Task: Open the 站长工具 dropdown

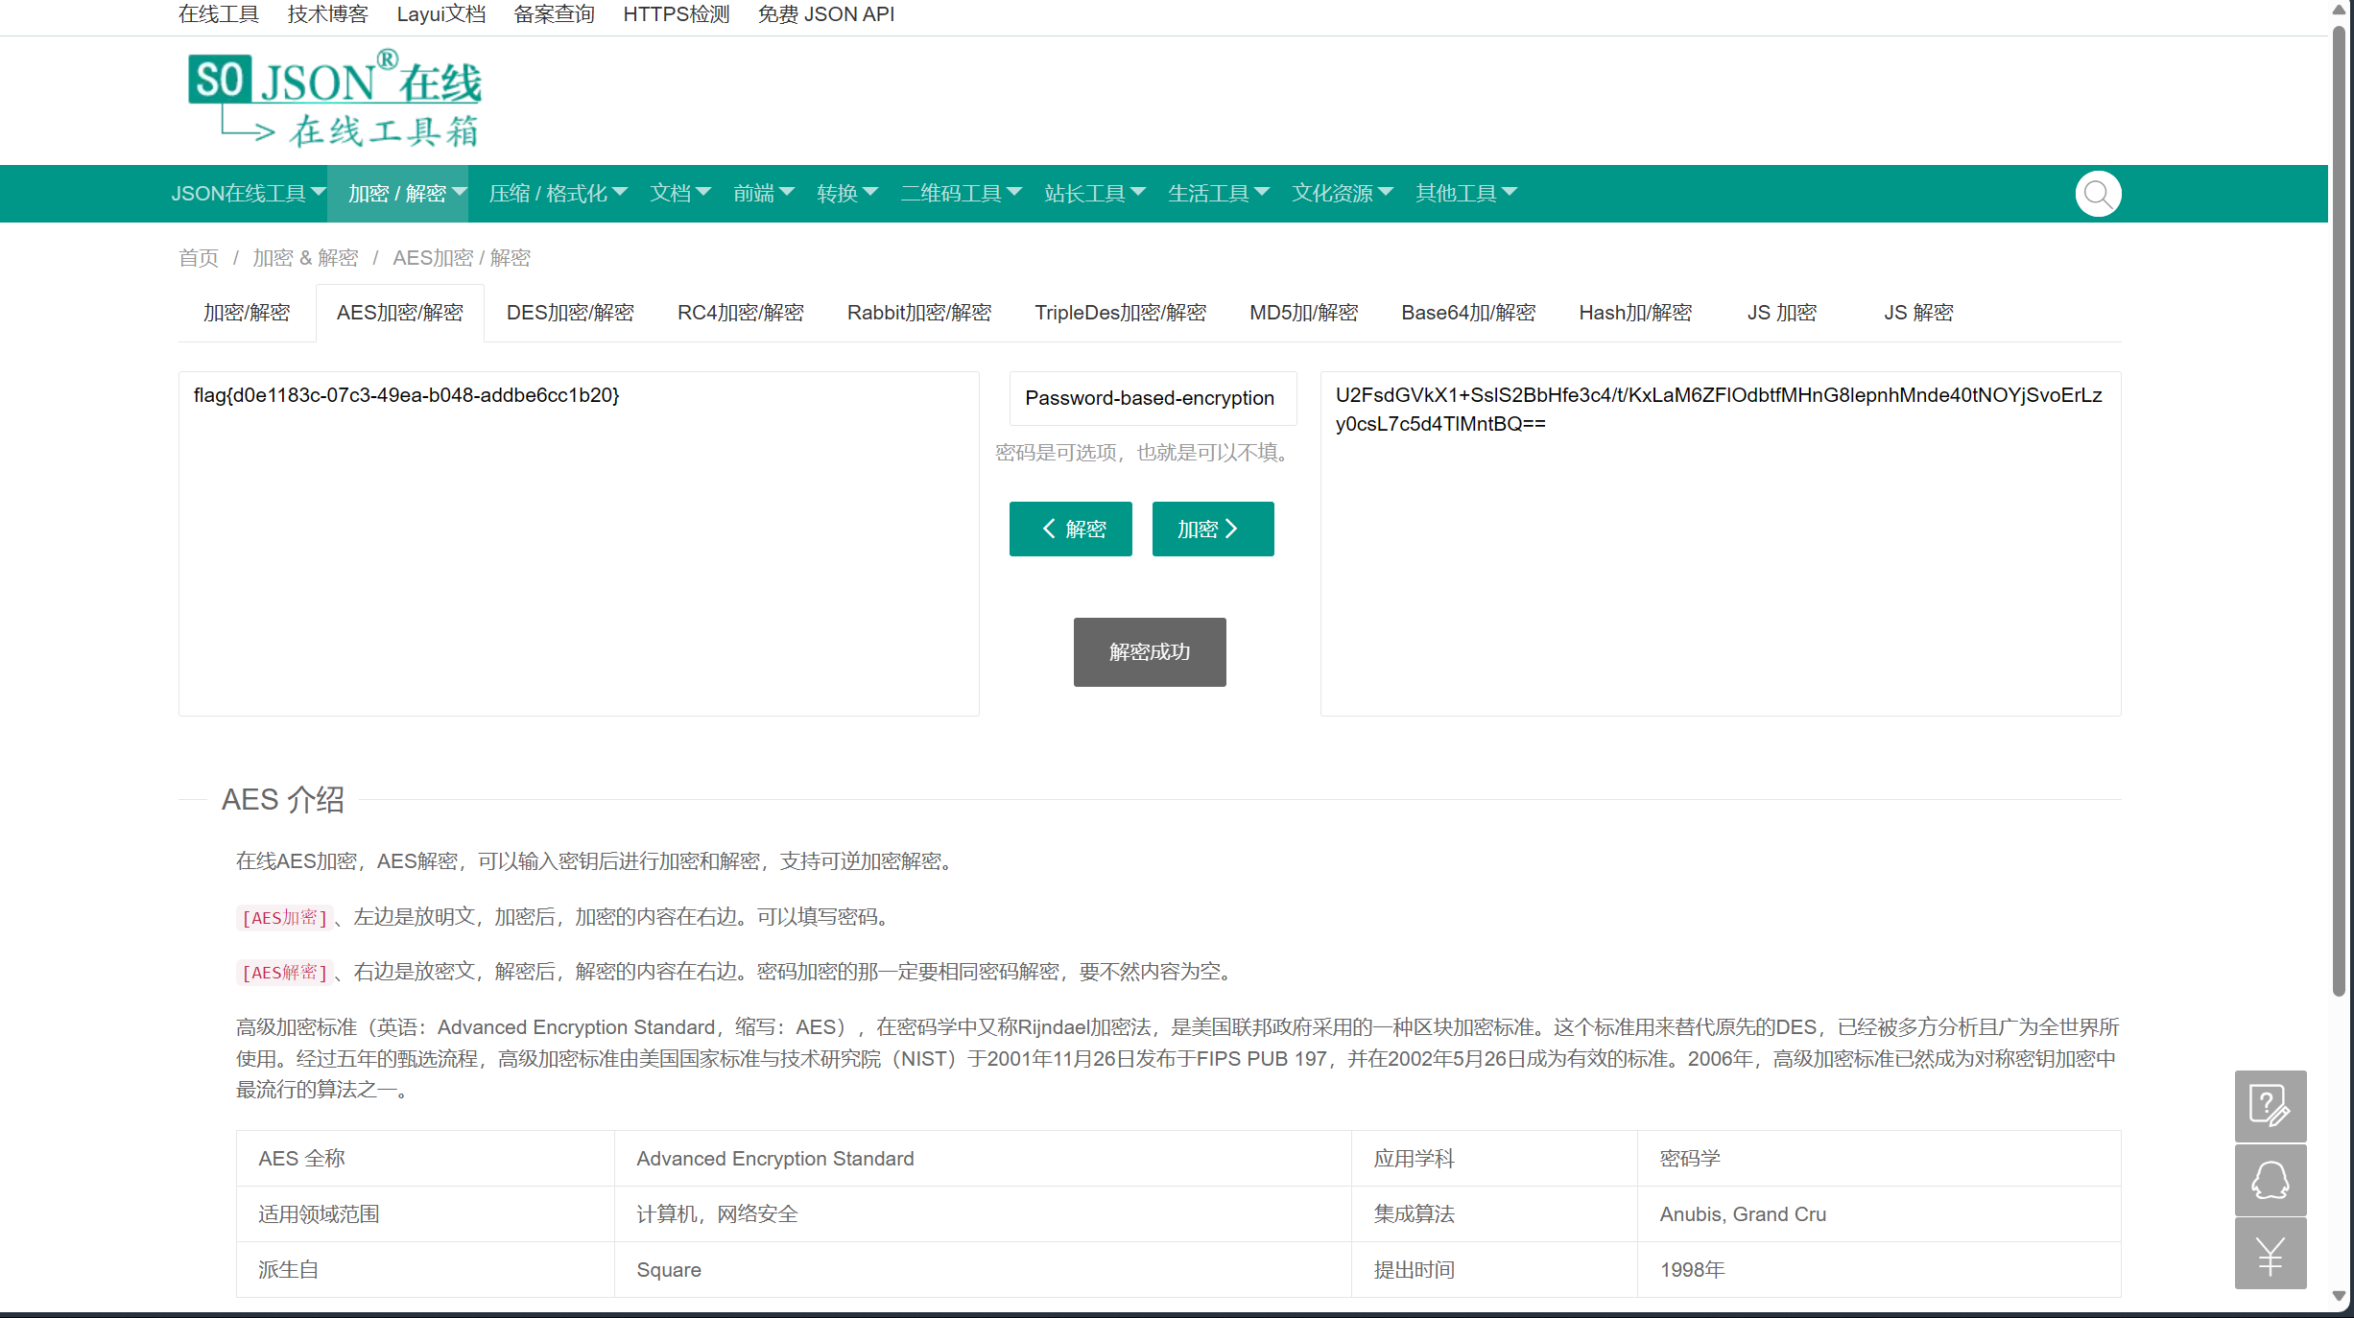Action: click(1094, 194)
